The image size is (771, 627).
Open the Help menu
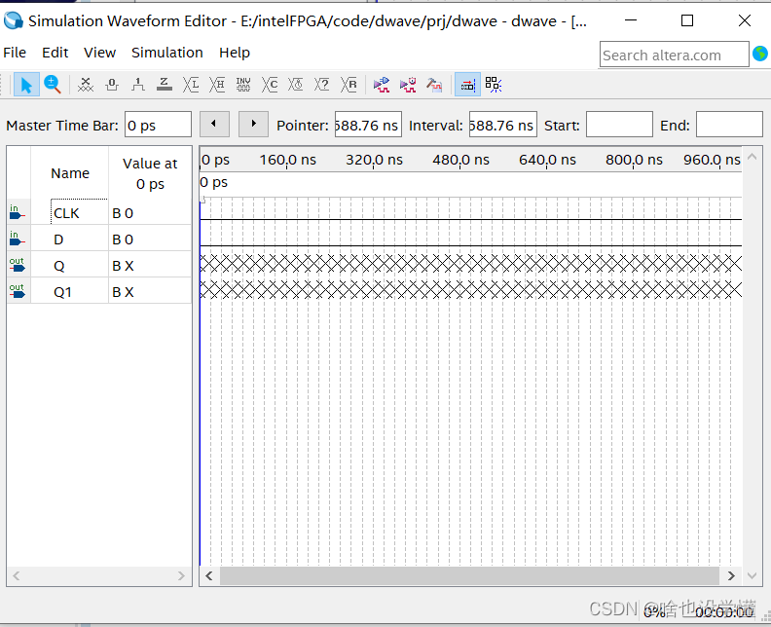[235, 53]
